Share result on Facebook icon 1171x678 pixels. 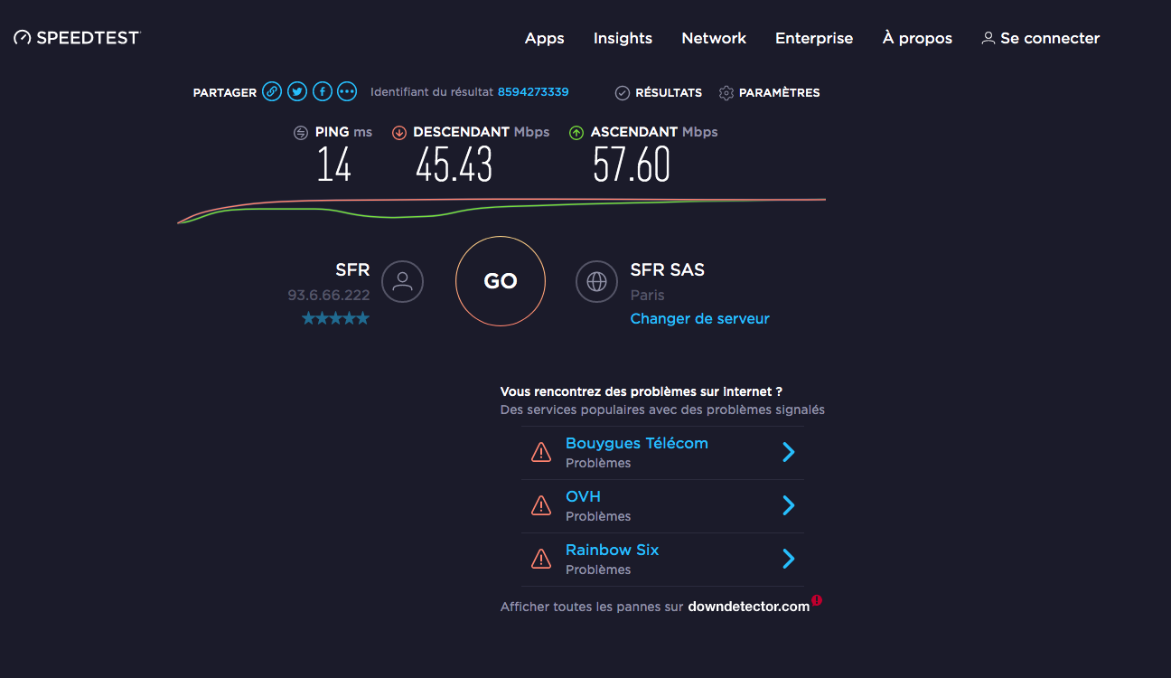[x=323, y=91]
